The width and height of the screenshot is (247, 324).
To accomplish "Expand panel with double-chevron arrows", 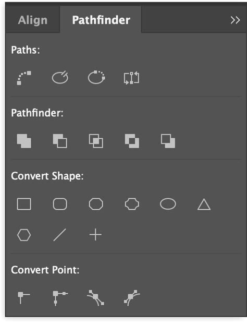I will [x=235, y=20].
